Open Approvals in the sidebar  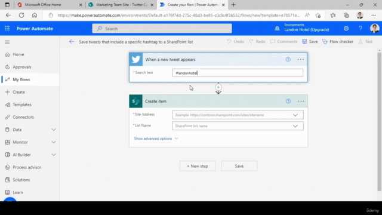(x=22, y=67)
